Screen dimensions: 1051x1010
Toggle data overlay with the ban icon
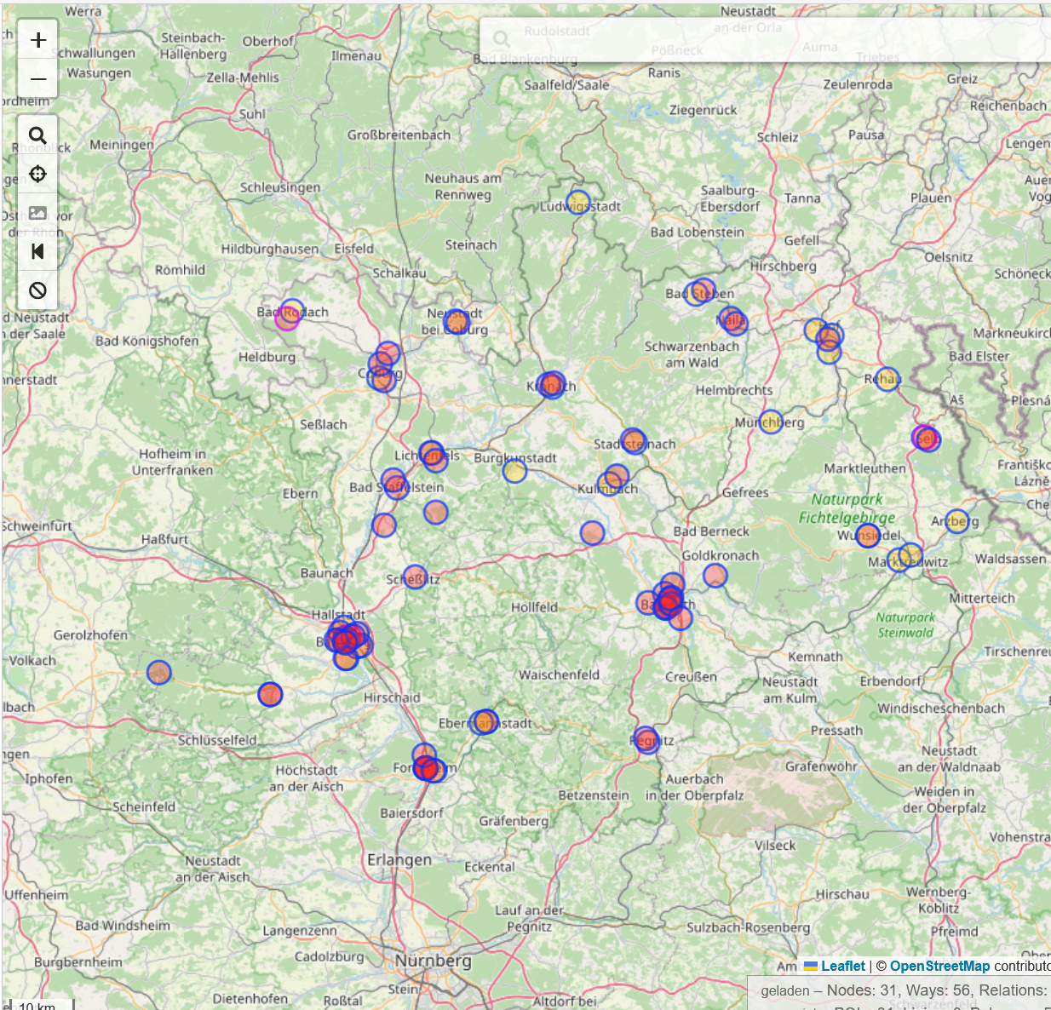(x=37, y=290)
